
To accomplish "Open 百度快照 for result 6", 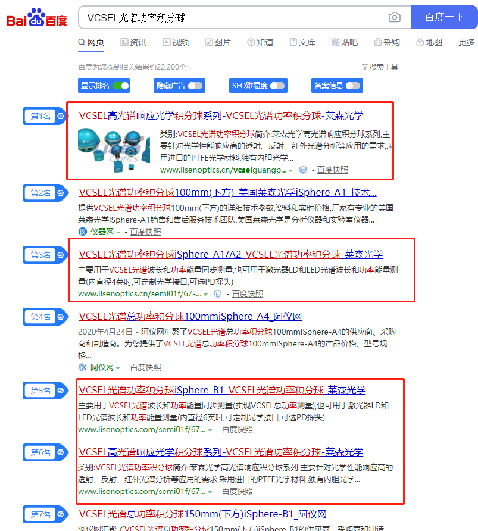I will [238, 491].
